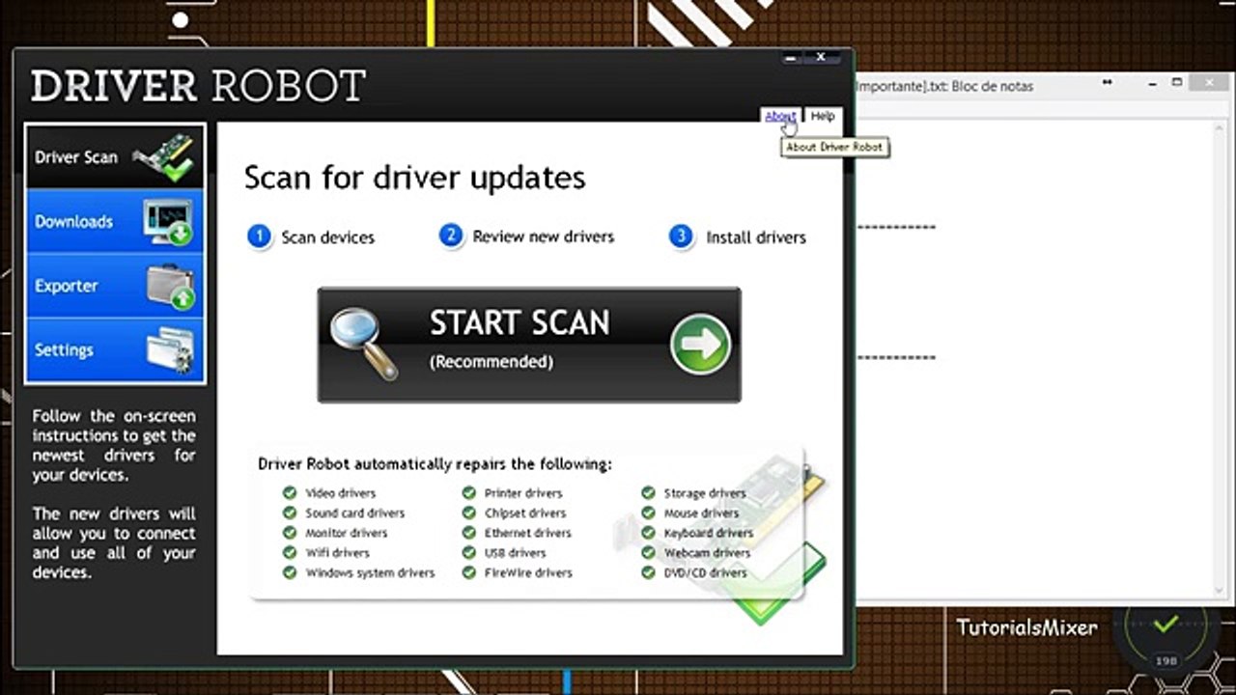Select the "Review new drivers" step label
Image resolution: width=1236 pixels, height=695 pixels.
click(x=544, y=236)
